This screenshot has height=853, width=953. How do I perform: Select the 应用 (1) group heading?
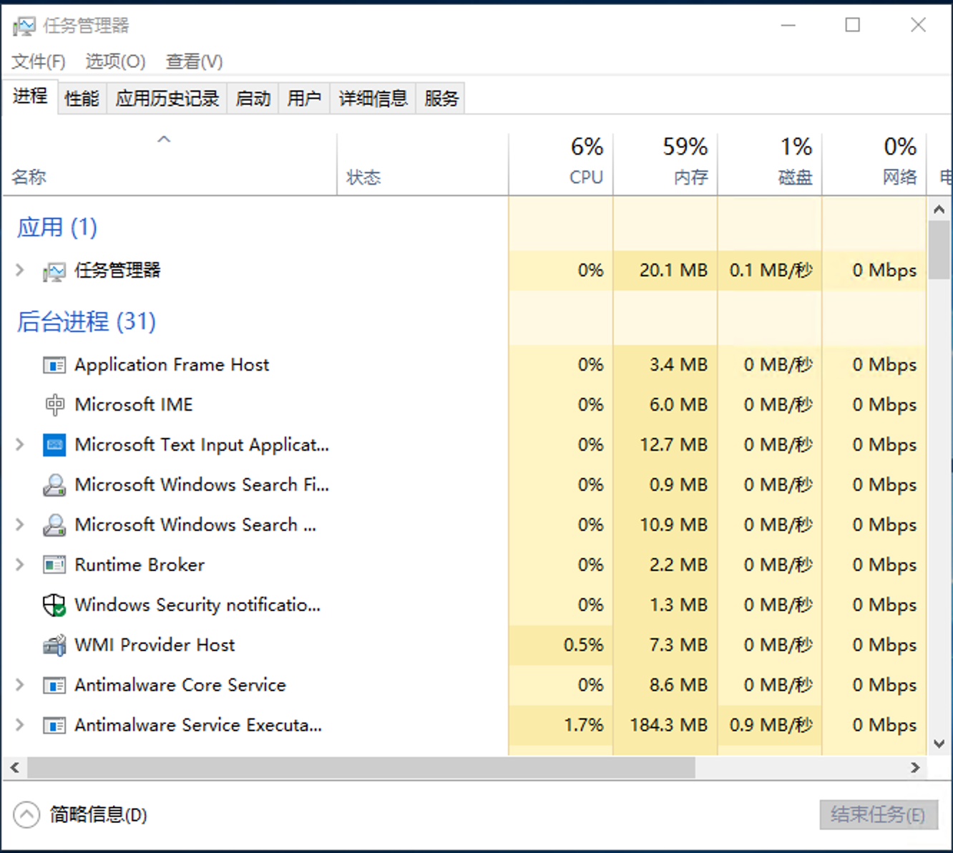tap(57, 228)
